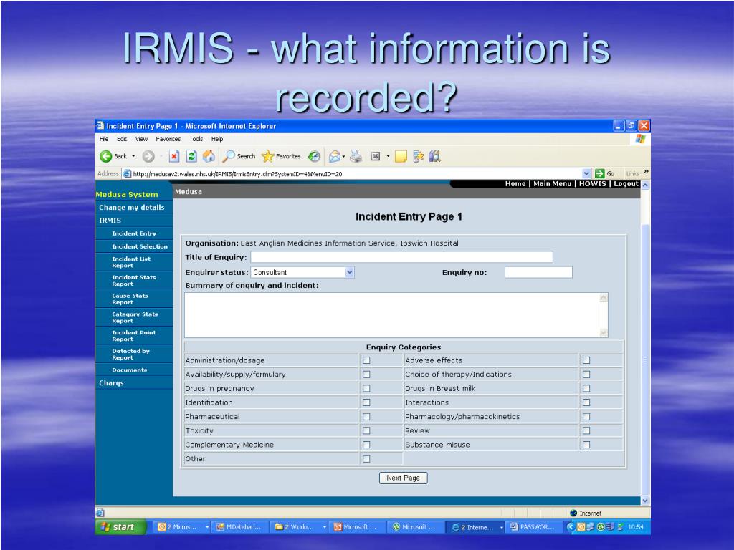Open the MIDataban taskbar item
Screen dimensions: 734x550
(x=239, y=527)
